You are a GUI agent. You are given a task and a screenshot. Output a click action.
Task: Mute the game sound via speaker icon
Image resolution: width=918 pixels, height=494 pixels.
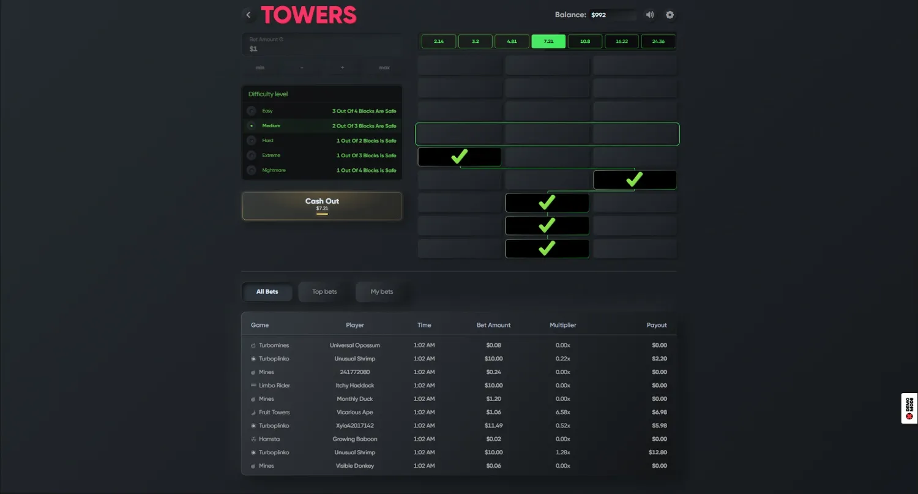[650, 15]
